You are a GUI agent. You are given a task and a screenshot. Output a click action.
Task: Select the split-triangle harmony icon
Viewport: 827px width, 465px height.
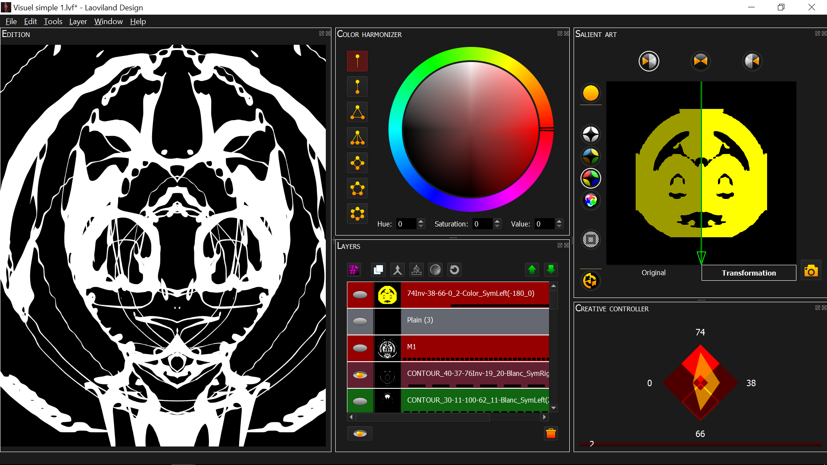pyautogui.click(x=357, y=137)
